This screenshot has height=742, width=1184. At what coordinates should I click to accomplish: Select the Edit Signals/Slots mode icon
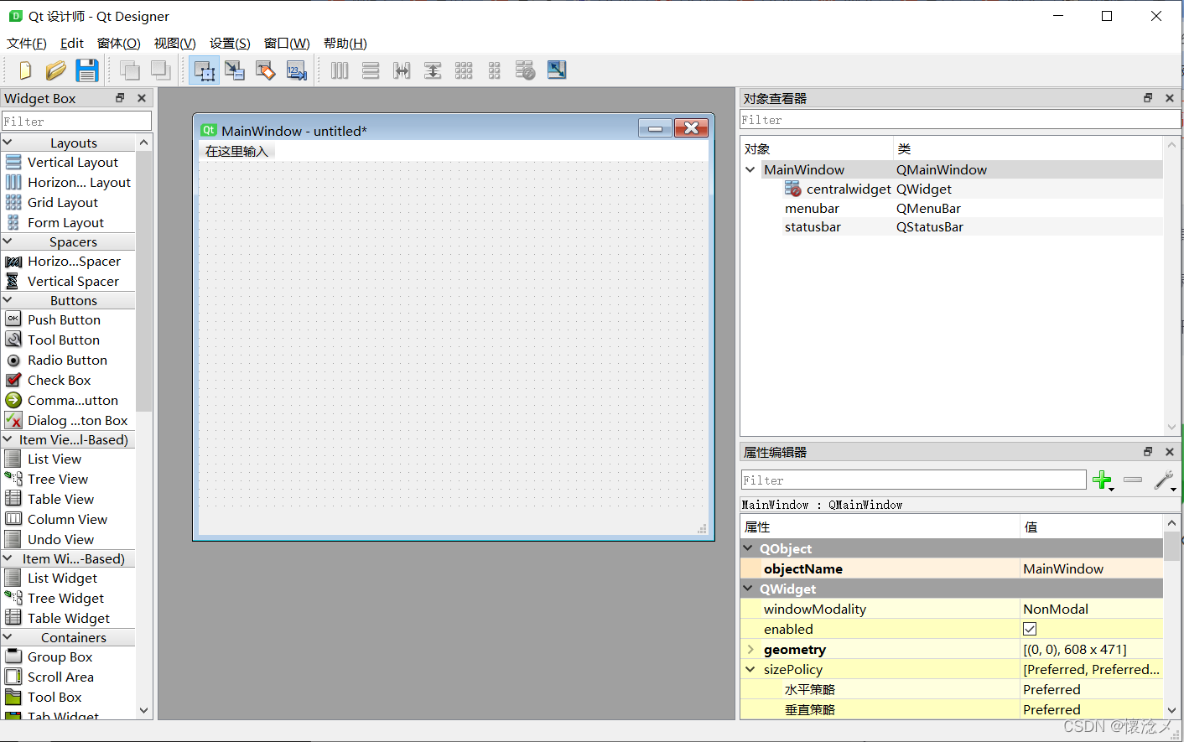coord(235,70)
